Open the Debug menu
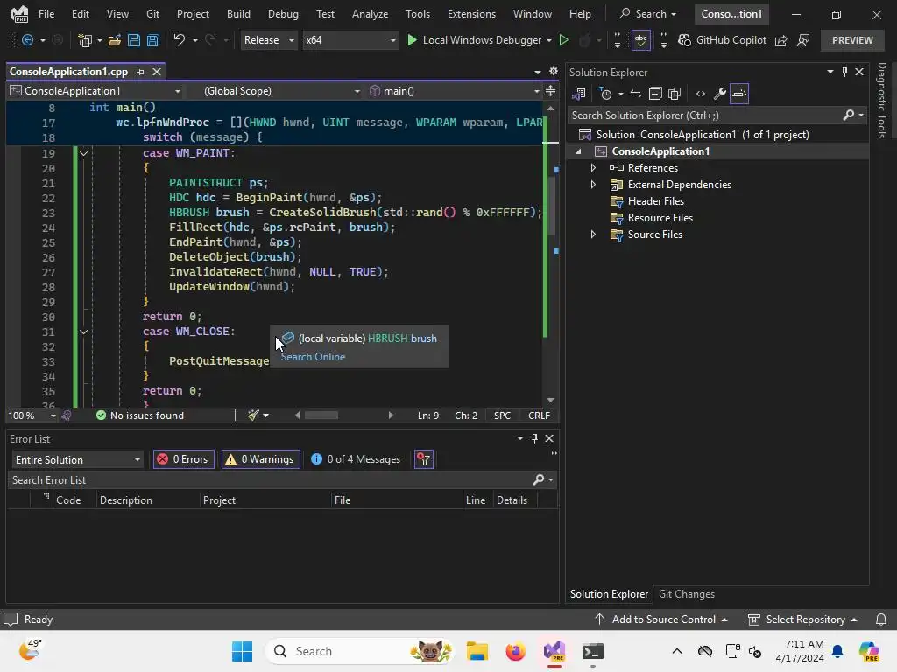The image size is (897, 672). [283, 14]
